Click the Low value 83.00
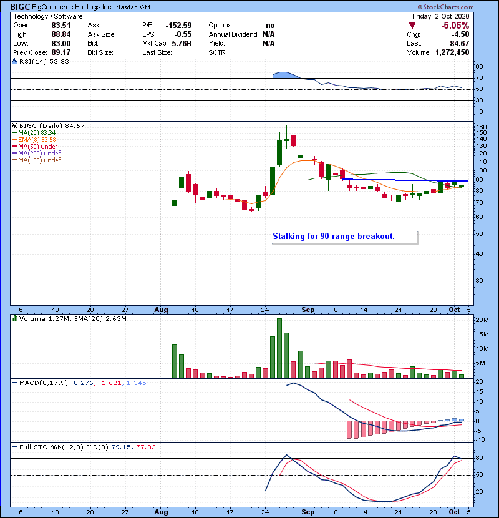Image resolution: width=499 pixels, height=518 pixels. (61, 43)
